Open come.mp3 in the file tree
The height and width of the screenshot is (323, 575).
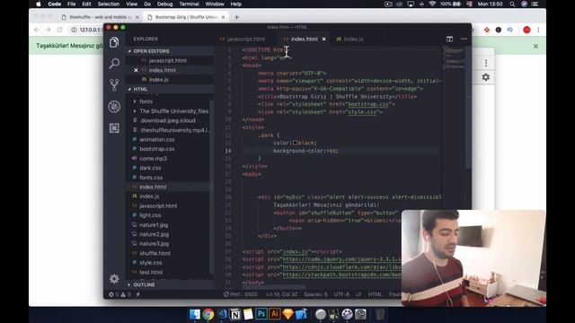(154, 159)
